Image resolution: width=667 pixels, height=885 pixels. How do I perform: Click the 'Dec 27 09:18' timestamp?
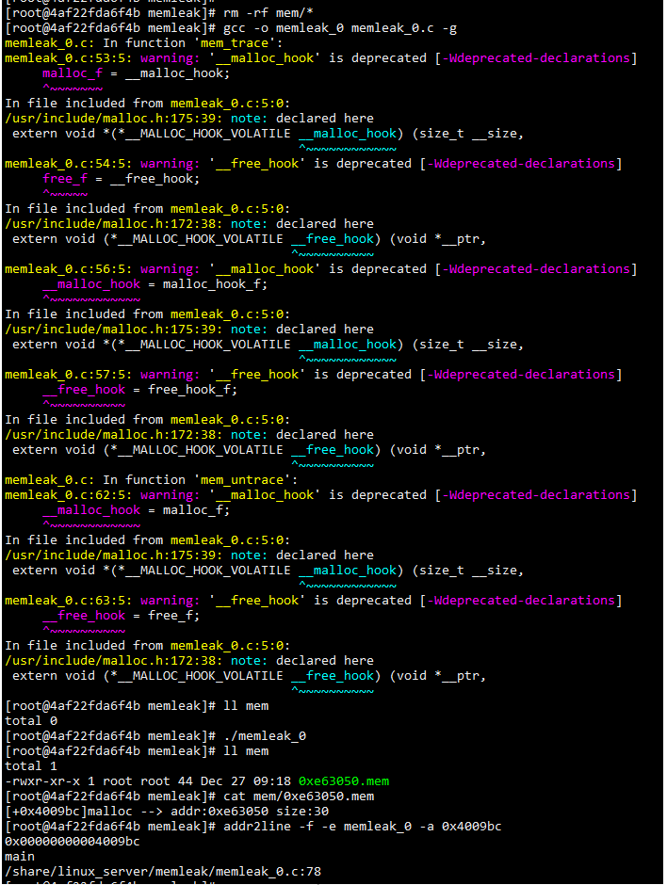246,781
